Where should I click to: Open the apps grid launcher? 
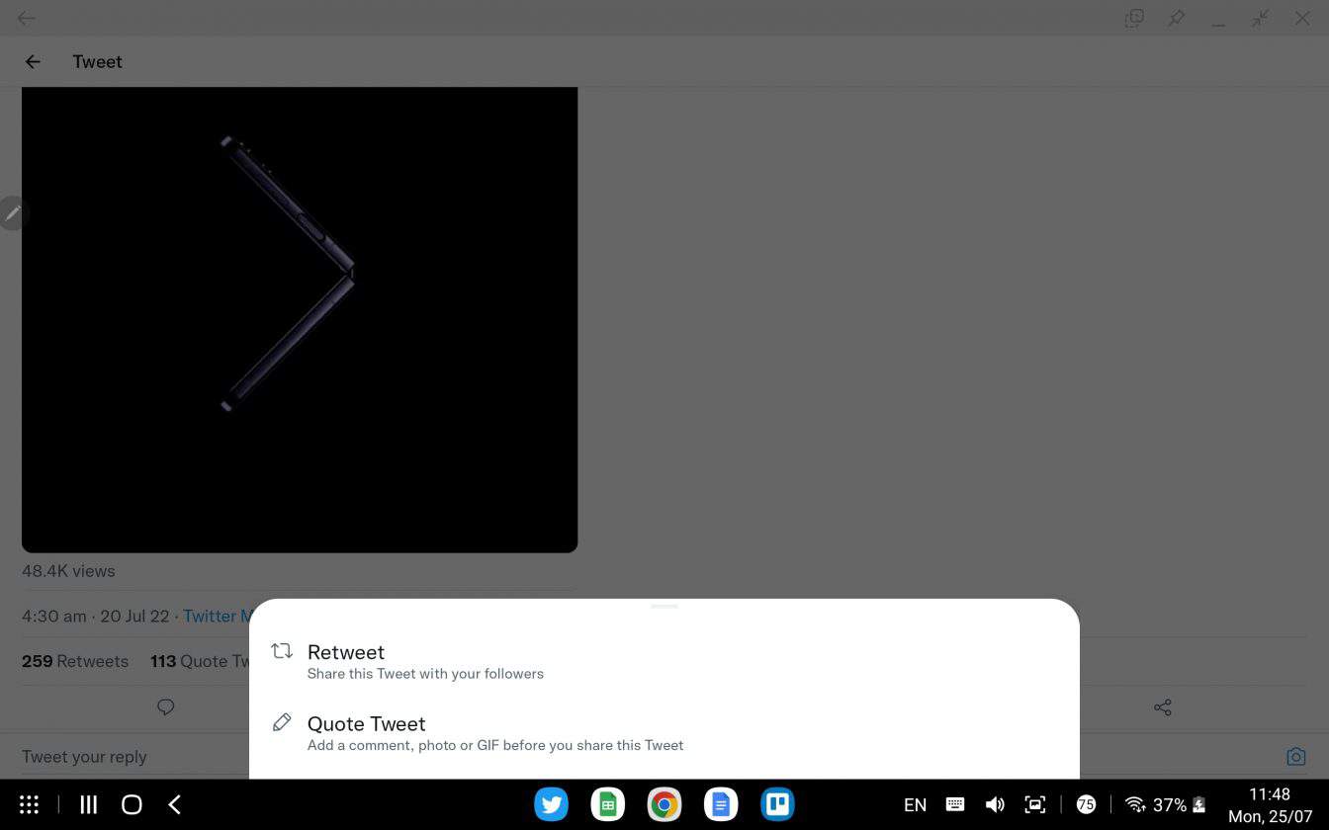(30, 804)
